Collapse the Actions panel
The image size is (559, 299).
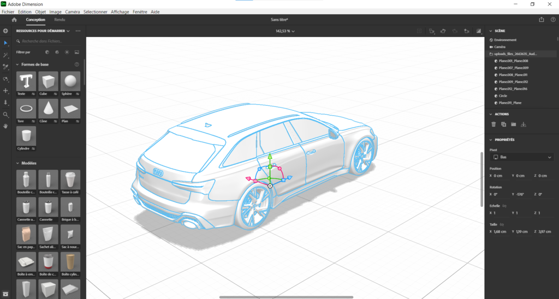pyautogui.click(x=491, y=115)
